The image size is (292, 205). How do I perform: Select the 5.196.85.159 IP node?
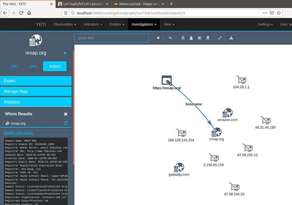[x=214, y=158]
